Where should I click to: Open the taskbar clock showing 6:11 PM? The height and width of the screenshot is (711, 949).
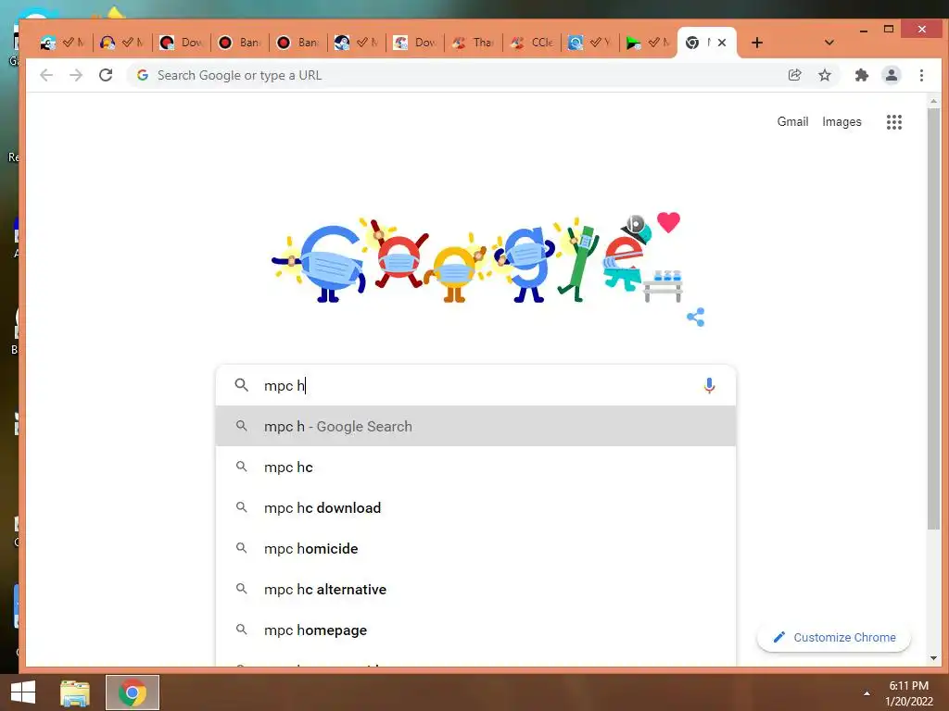coord(909,693)
